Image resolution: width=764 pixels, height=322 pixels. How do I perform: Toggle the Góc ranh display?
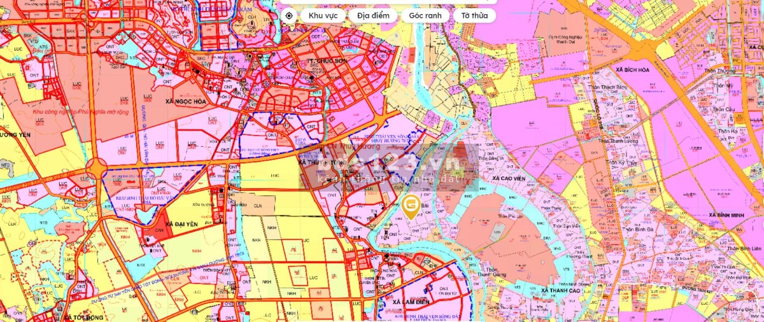pyautogui.click(x=425, y=16)
